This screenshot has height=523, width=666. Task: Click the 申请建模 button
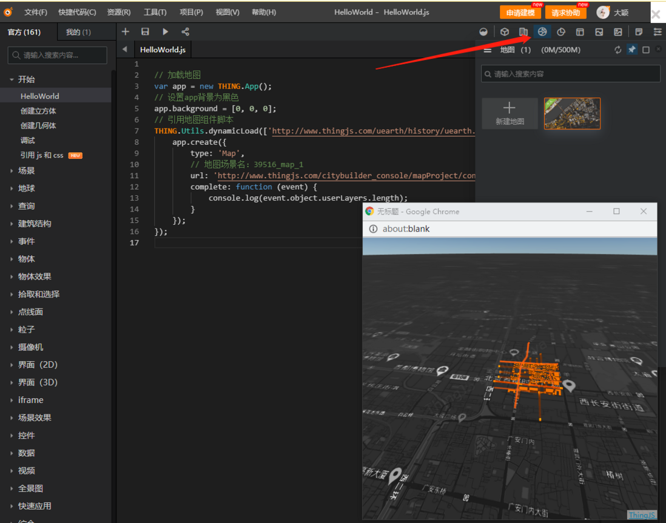coord(520,13)
